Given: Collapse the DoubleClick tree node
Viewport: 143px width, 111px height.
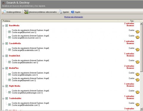Looking at the screenshot, I should point(3,56).
